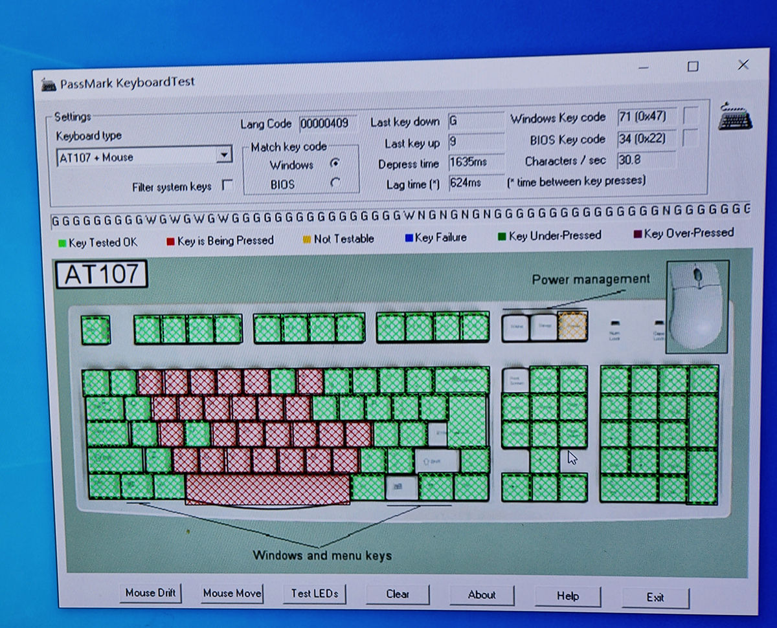777x628 pixels.
Task: Click the Lag time value 624ms
Action: pos(476,183)
